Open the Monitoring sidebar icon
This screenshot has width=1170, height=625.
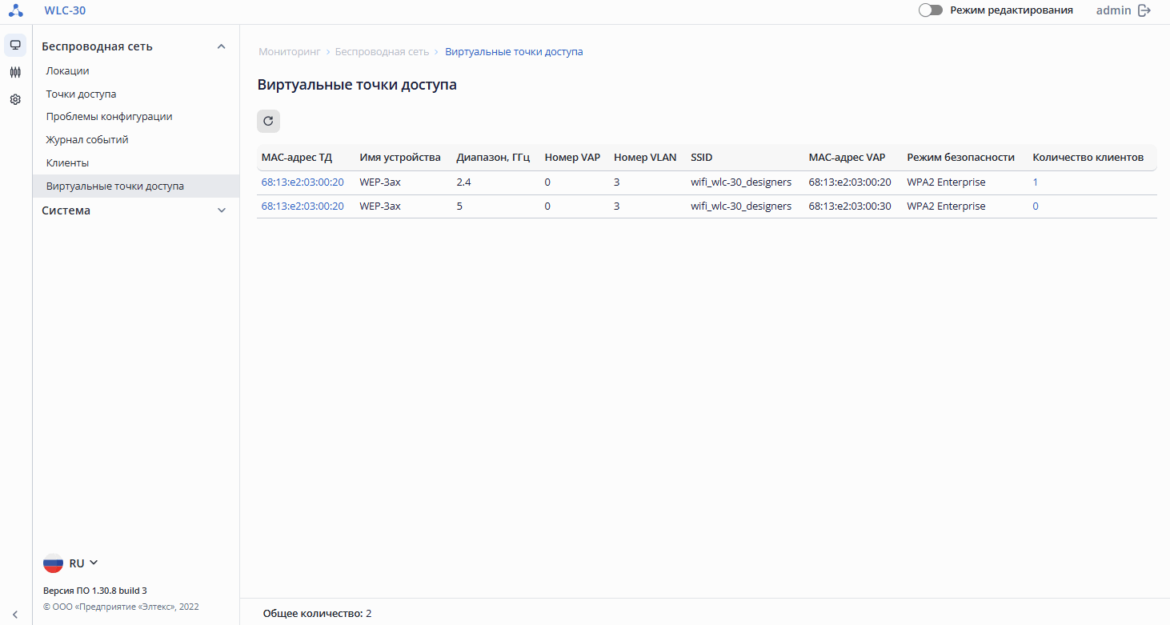[x=15, y=46]
